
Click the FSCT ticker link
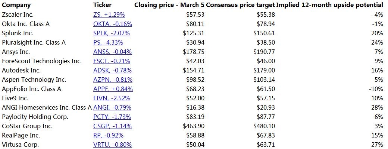point(112,61)
